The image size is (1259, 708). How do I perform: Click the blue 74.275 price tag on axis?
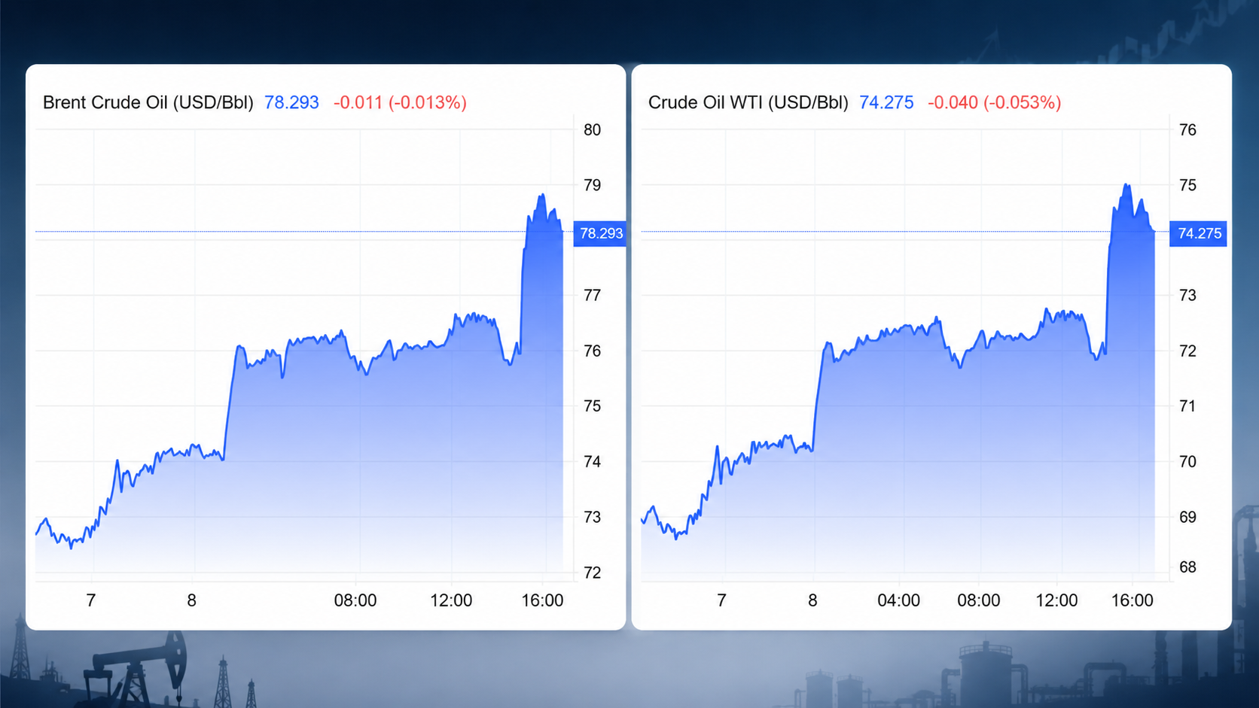pyautogui.click(x=1198, y=233)
